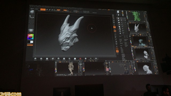
Task: Choose the red MatCap sphere in bottom shelf
Action: click(x=80, y=59)
